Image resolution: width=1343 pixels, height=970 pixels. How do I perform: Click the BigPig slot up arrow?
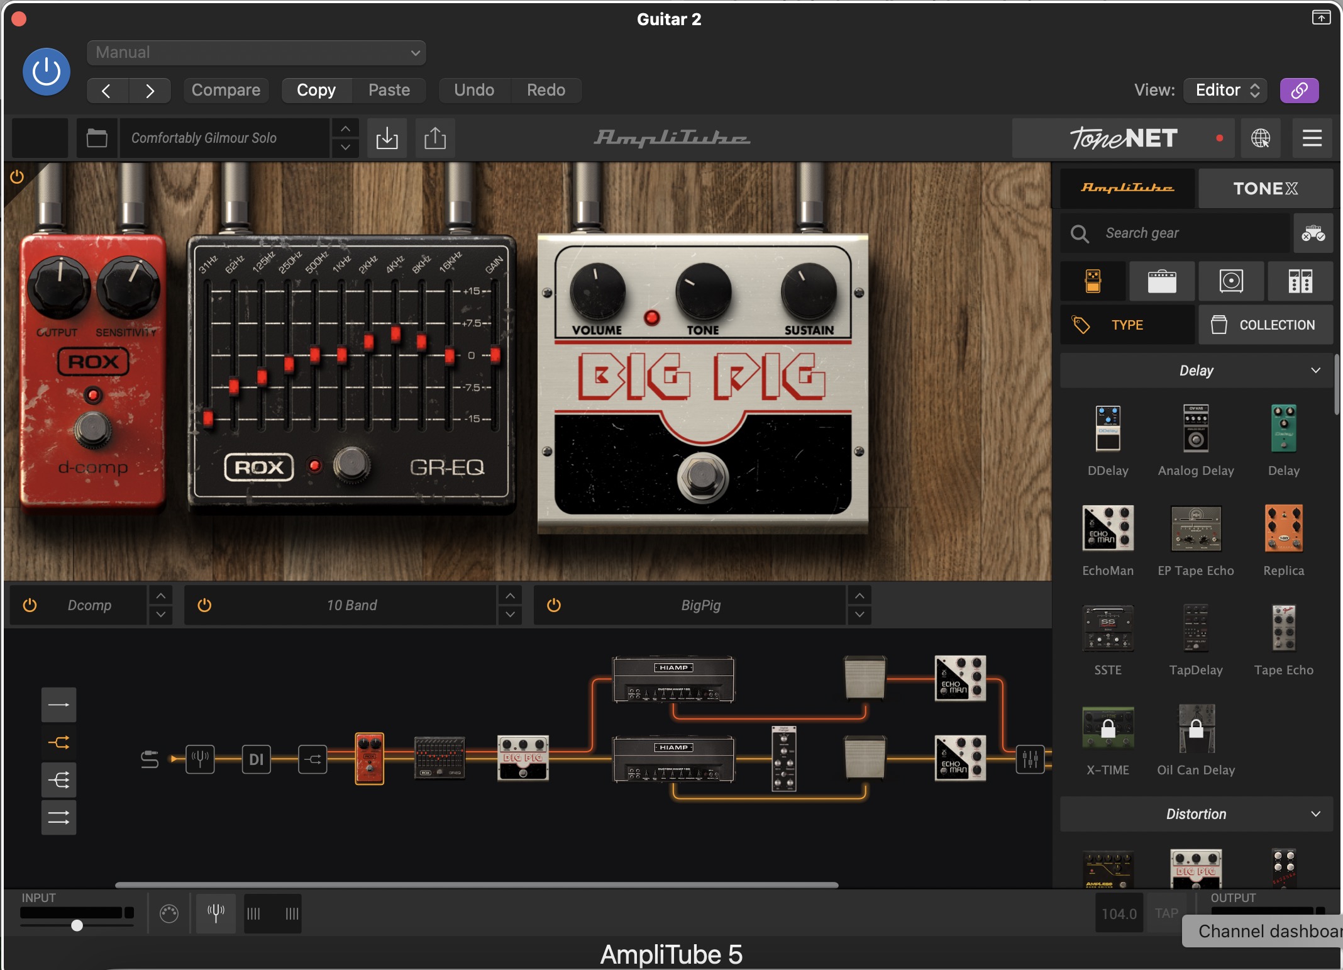pyautogui.click(x=859, y=595)
